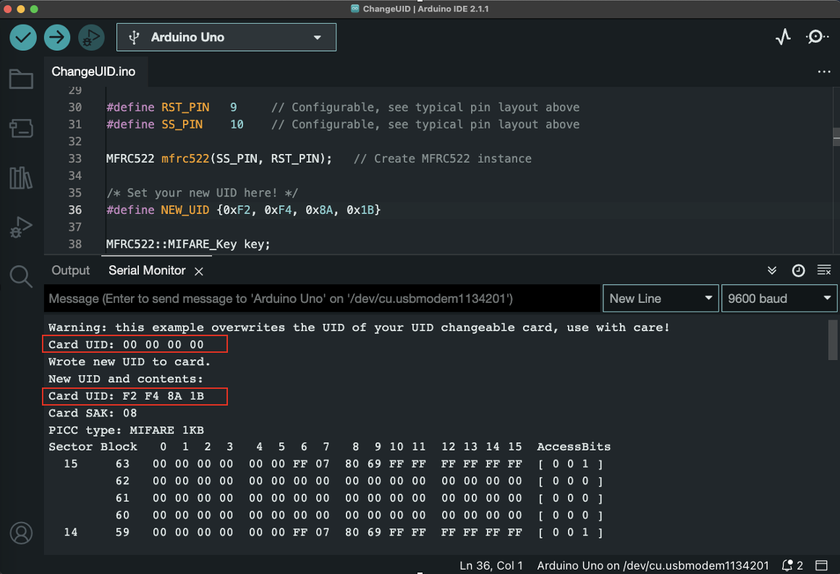The image size is (840, 574).
Task: Open the Search panel in the sidebar
Action: point(22,276)
